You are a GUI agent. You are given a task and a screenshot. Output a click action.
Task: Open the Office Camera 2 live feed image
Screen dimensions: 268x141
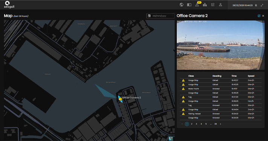[221, 45]
